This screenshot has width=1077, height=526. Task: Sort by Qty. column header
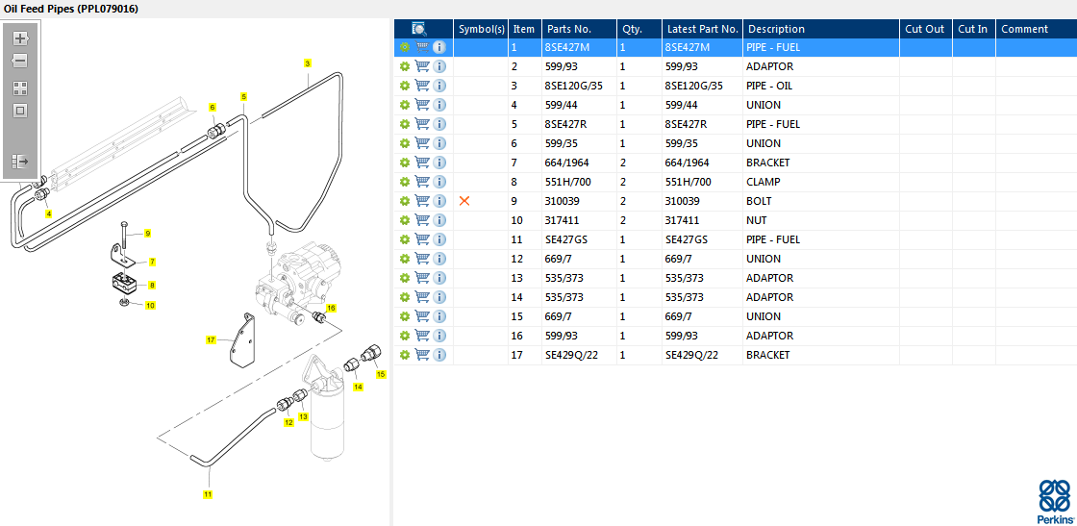coord(639,29)
